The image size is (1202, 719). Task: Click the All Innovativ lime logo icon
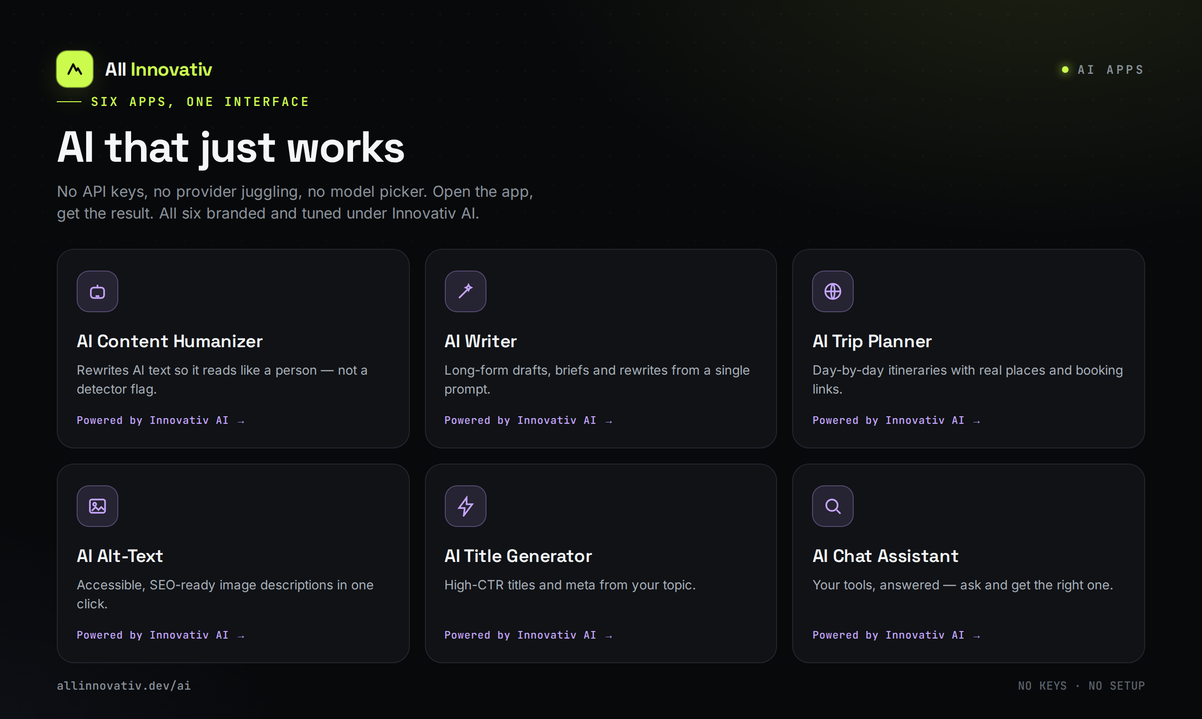75,69
